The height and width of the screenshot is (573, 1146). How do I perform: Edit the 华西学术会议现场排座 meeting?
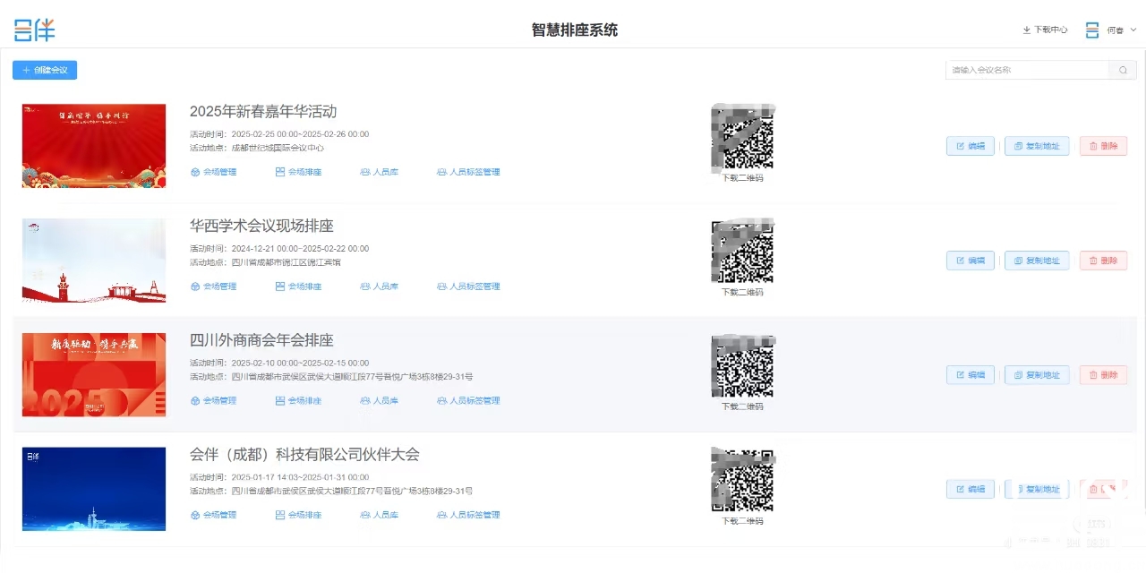(x=971, y=261)
